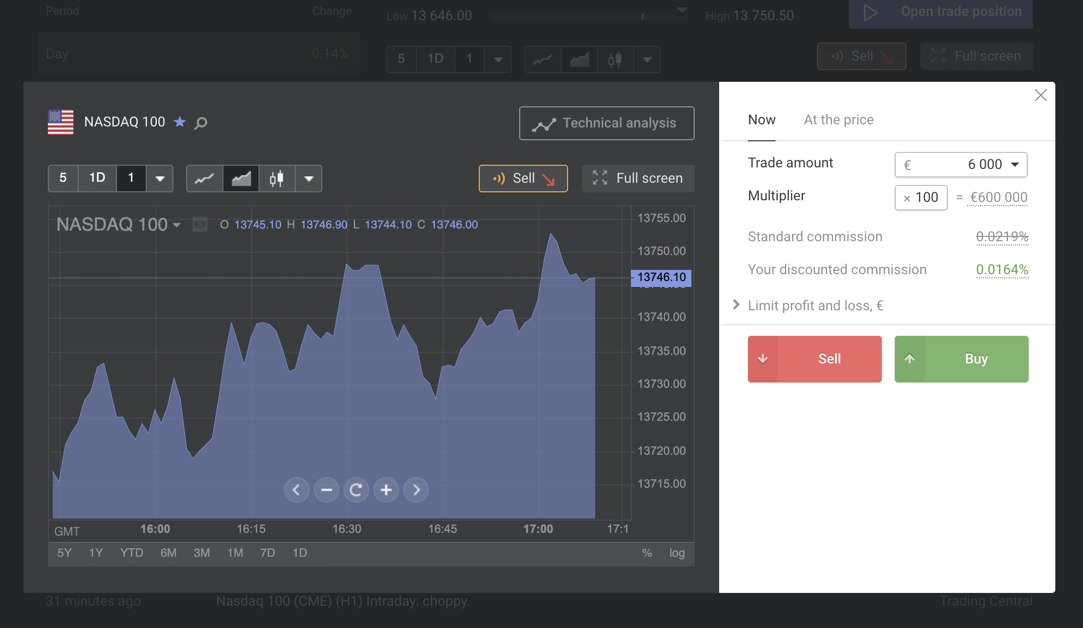Select the 6M time range
The image size is (1083, 628).
click(x=169, y=553)
